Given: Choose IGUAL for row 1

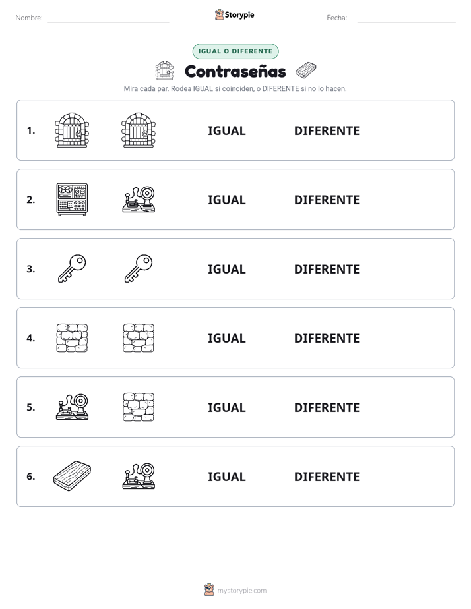Looking at the screenshot, I should [x=226, y=131].
